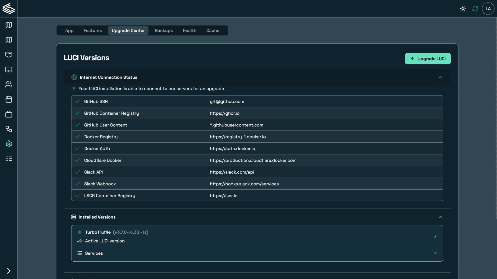Toggle light theme with the sun icon

pos(463,9)
